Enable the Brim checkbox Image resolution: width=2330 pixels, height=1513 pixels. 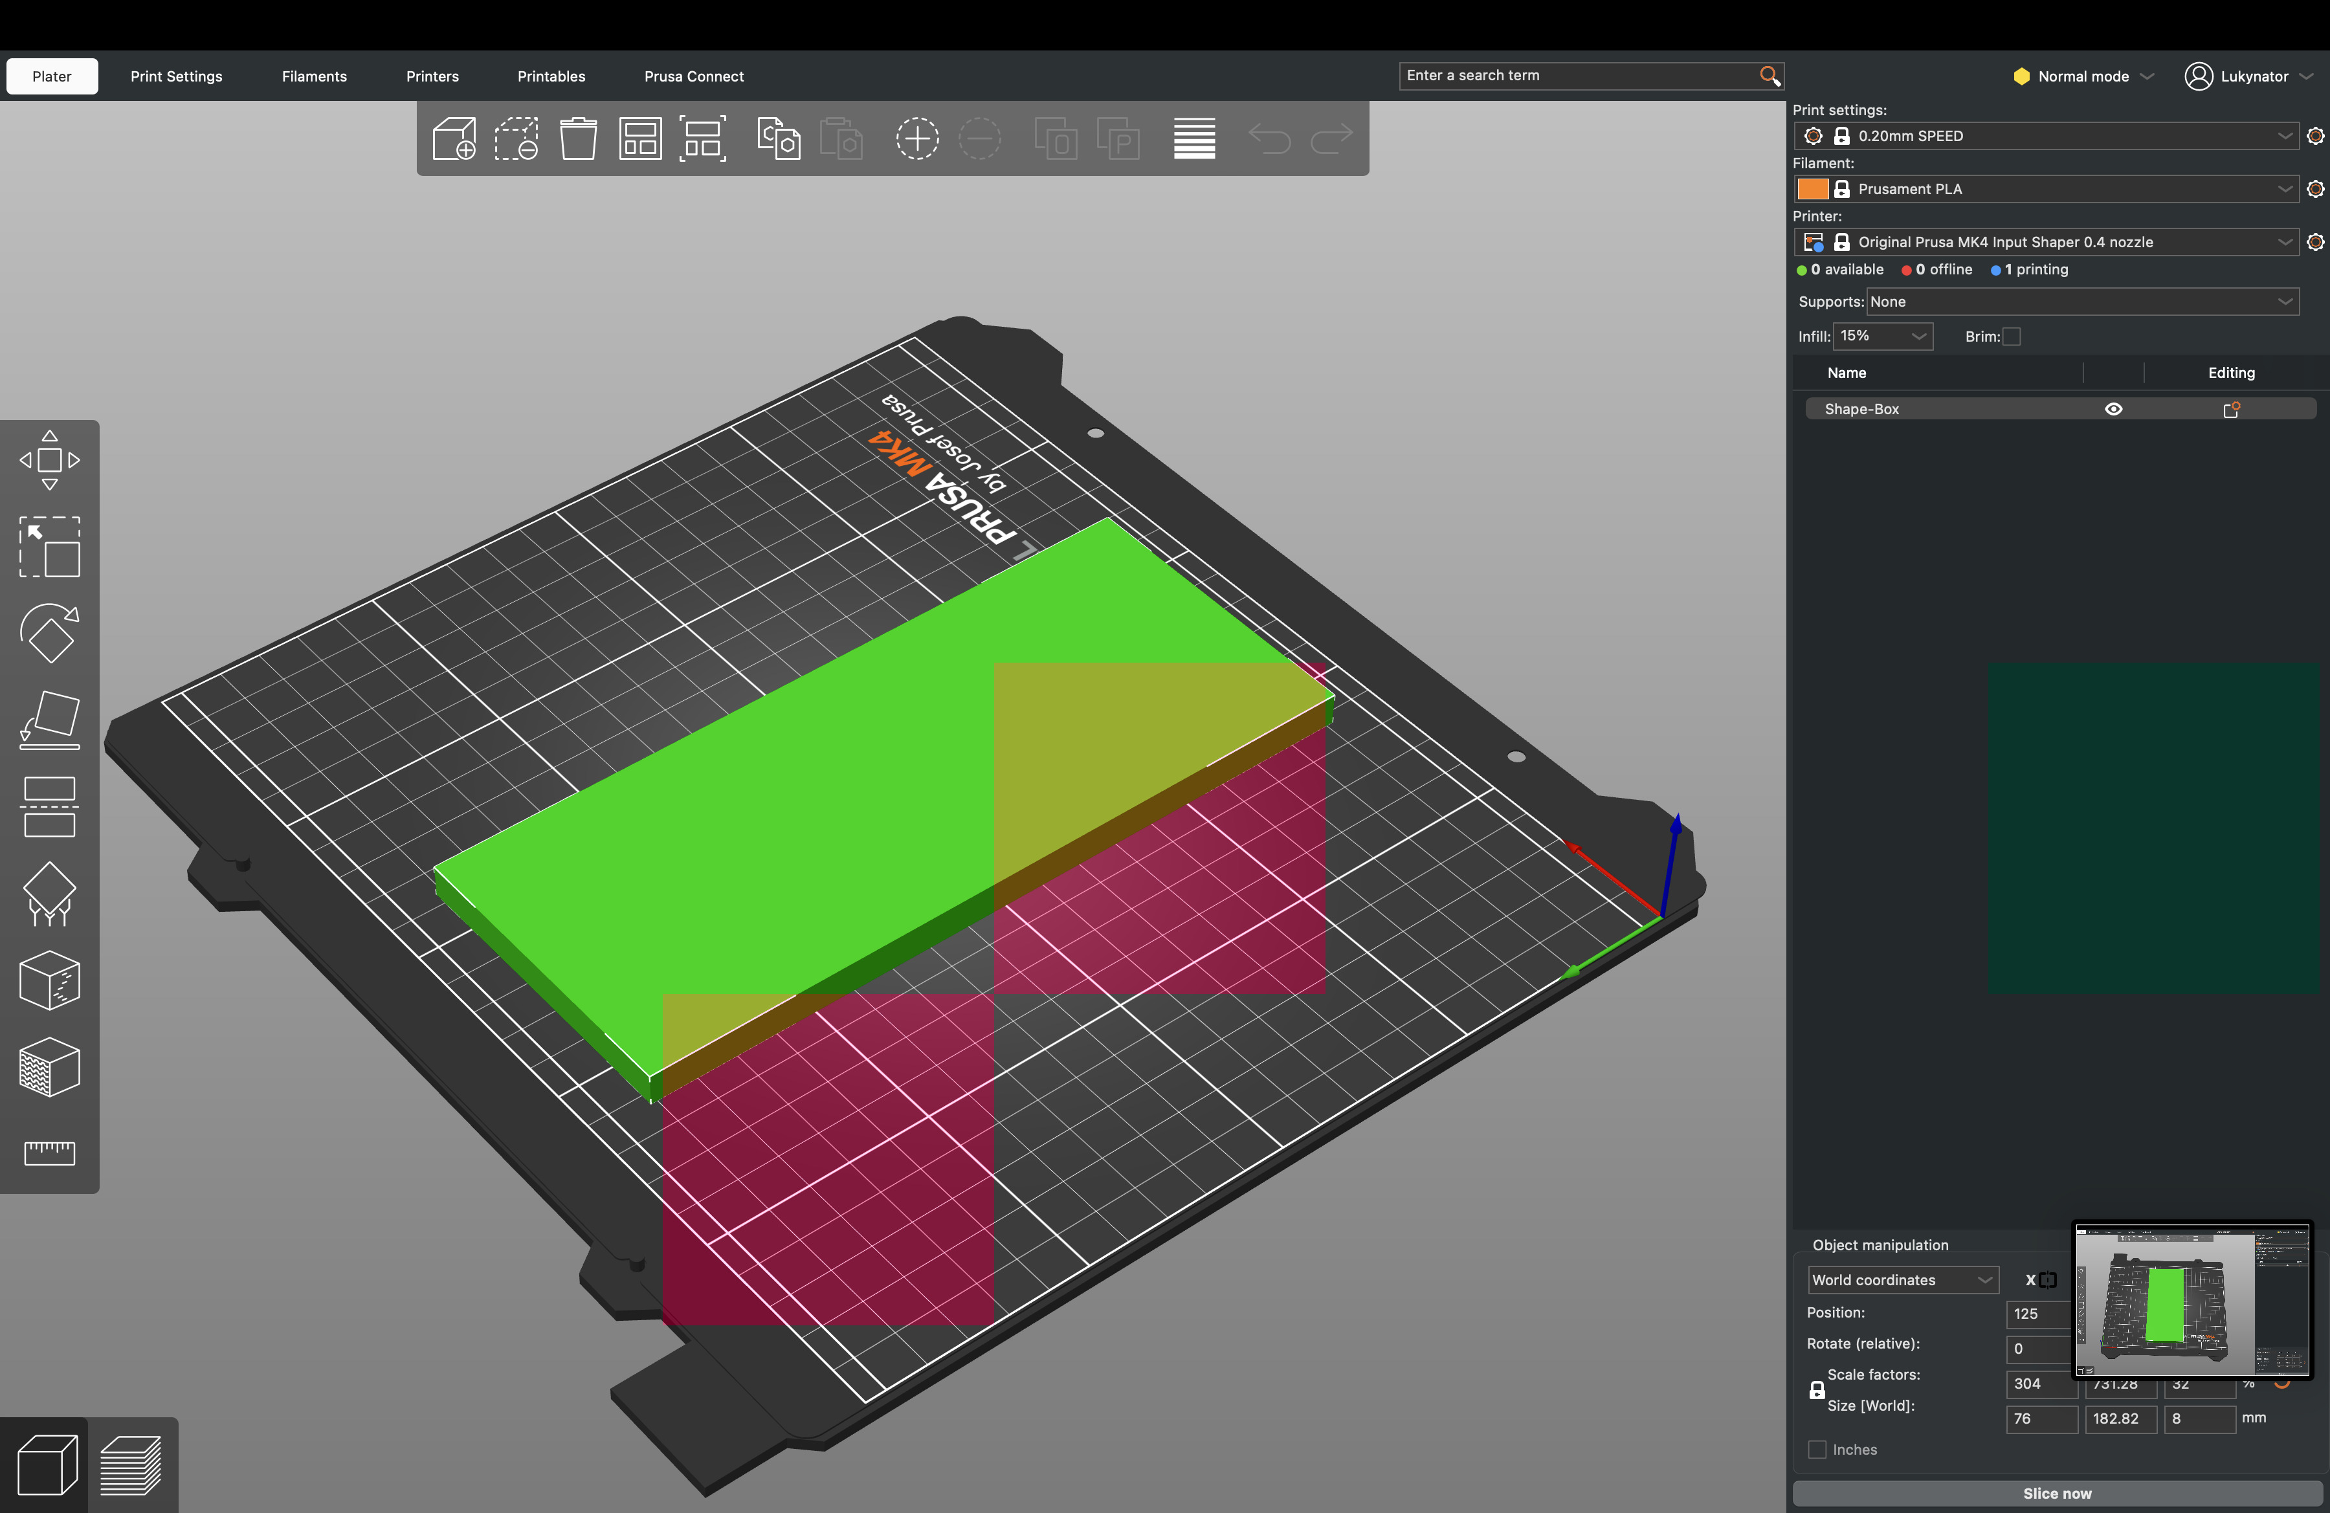coord(2011,337)
